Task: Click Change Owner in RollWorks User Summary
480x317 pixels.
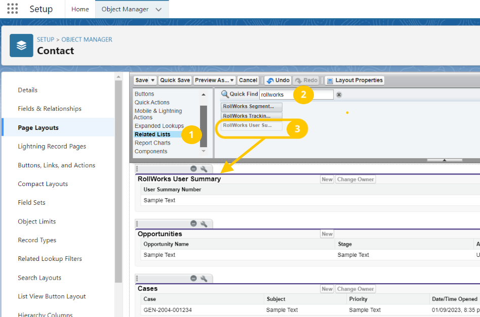Action: tap(355, 179)
